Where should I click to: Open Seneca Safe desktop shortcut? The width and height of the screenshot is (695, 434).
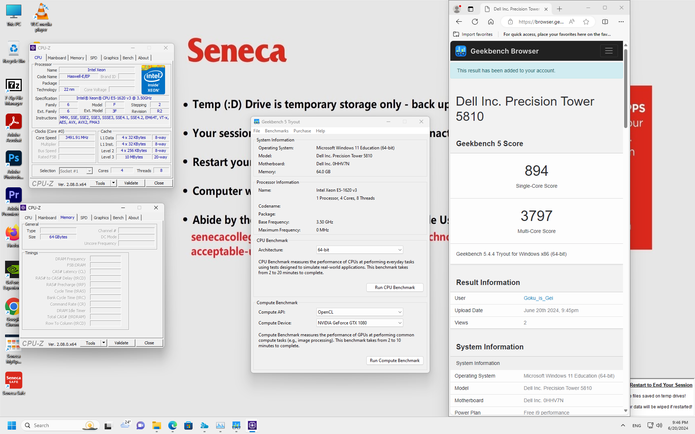click(14, 383)
